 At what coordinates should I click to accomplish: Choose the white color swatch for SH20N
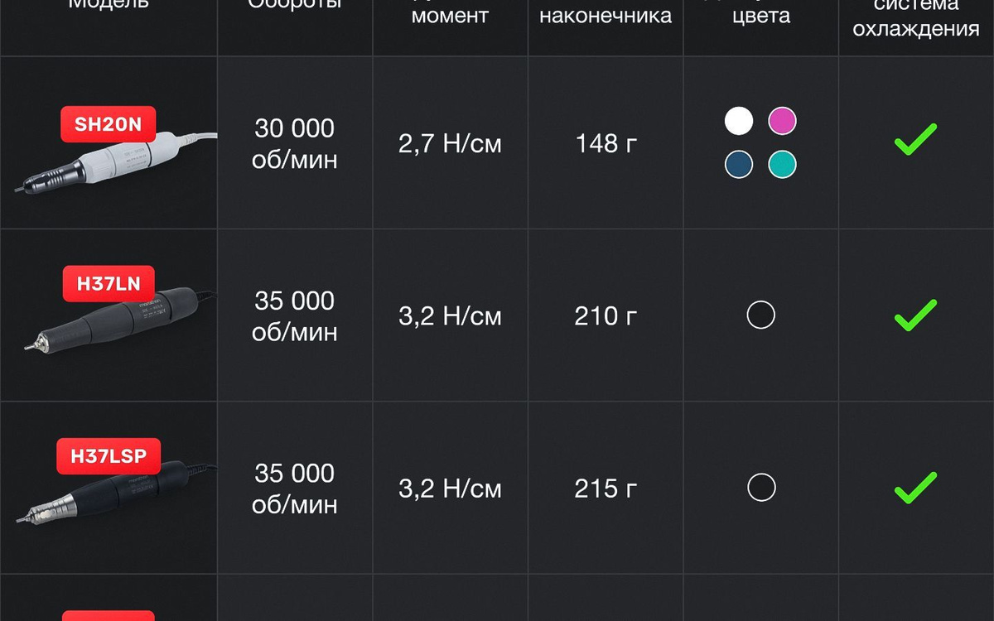tap(739, 121)
